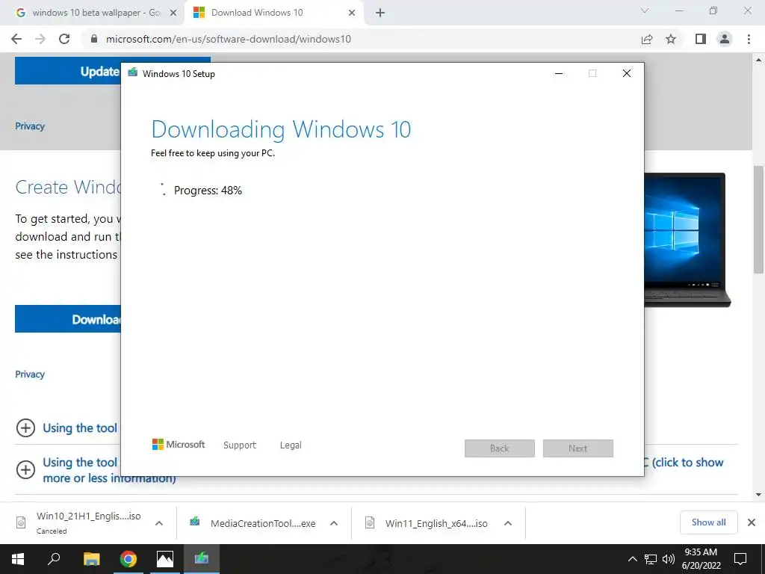The height and width of the screenshot is (574, 765).
Task: Open a new tab with the plus button
Action: click(380, 13)
